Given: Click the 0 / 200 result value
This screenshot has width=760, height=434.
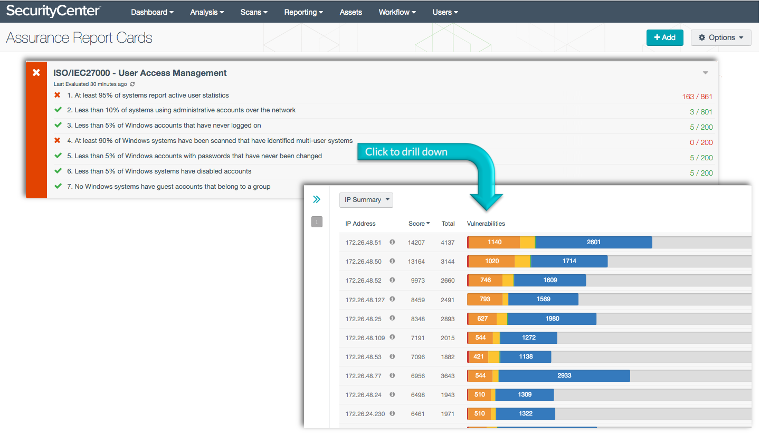Looking at the screenshot, I should [701, 142].
